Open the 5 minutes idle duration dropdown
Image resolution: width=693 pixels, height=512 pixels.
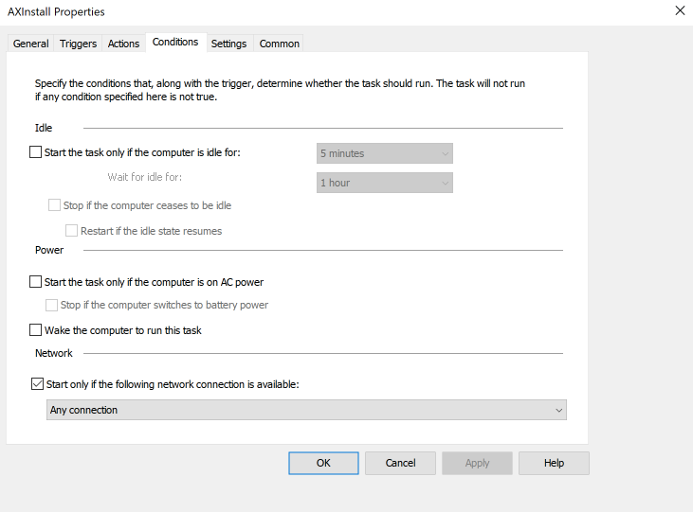[x=385, y=153]
